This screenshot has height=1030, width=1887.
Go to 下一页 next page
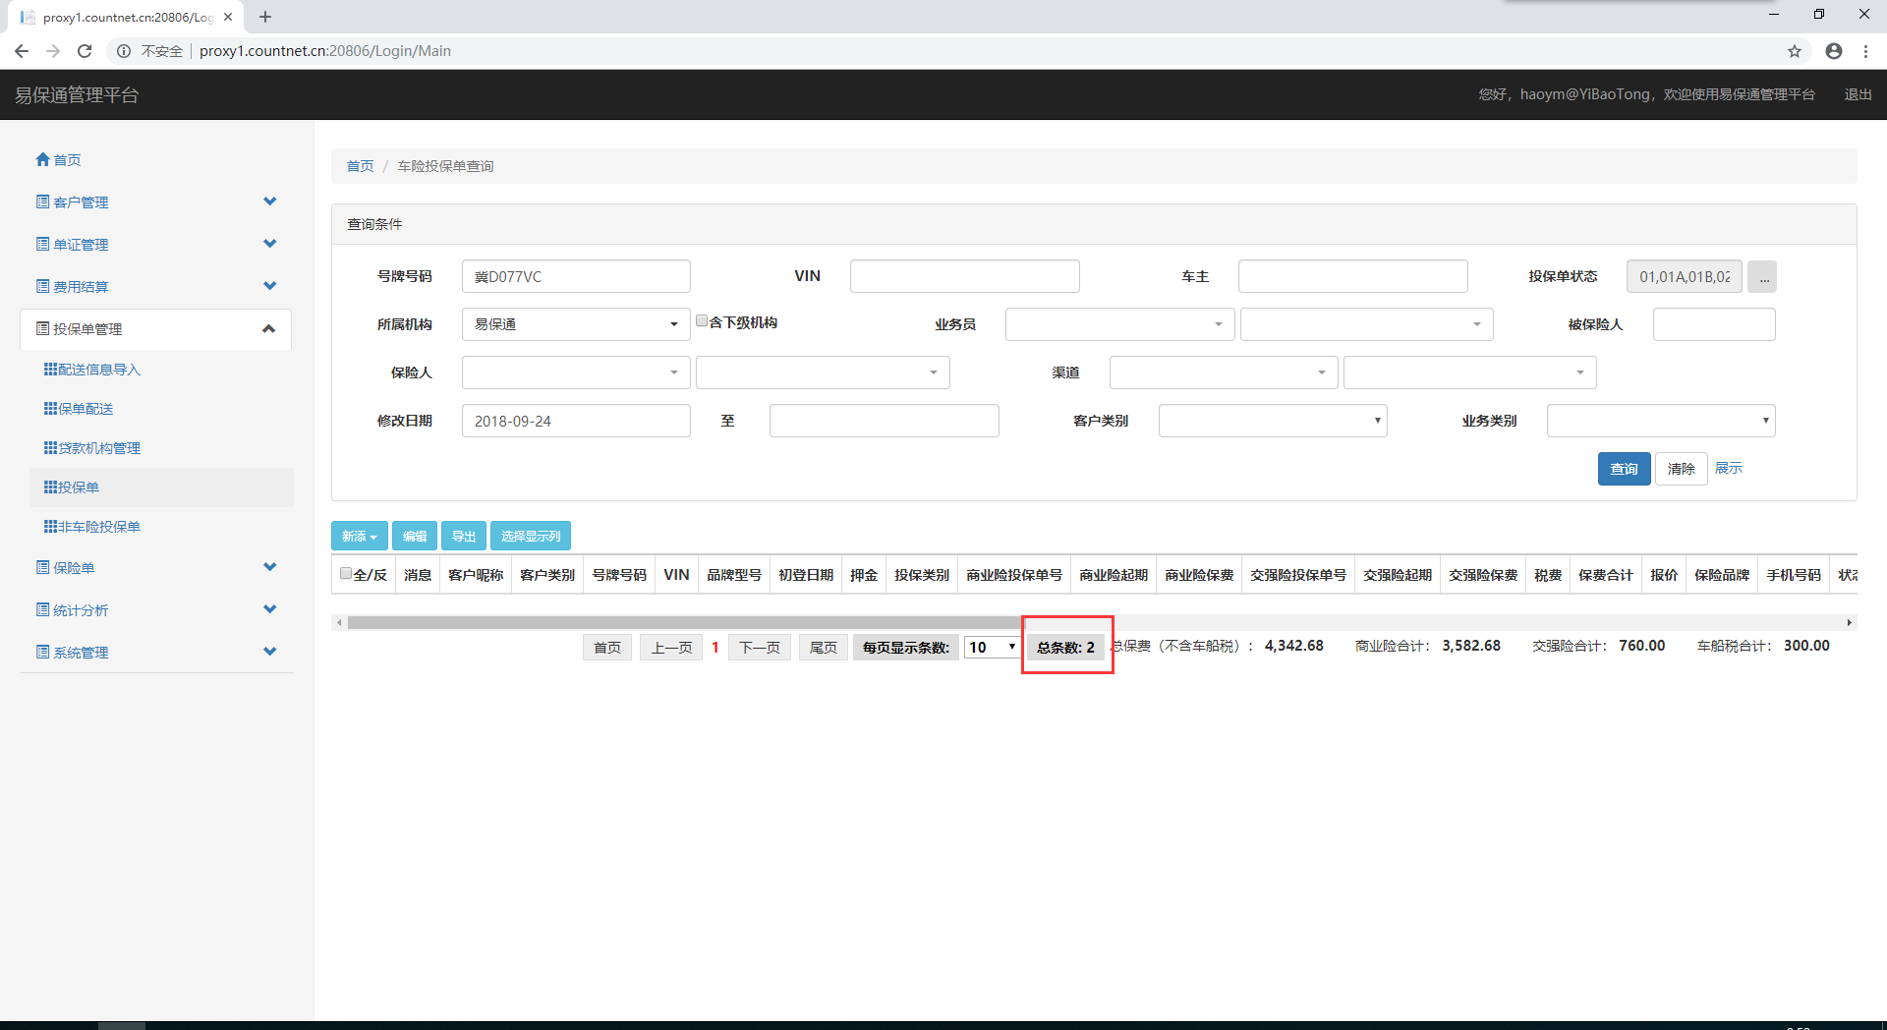coord(760,647)
